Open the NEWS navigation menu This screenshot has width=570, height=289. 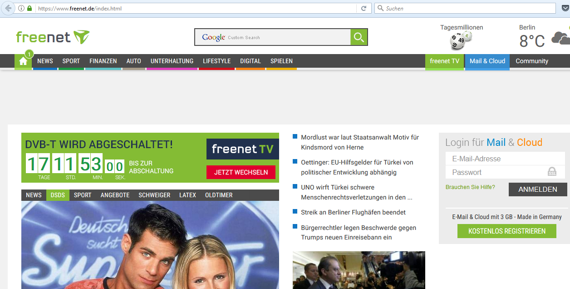click(45, 61)
